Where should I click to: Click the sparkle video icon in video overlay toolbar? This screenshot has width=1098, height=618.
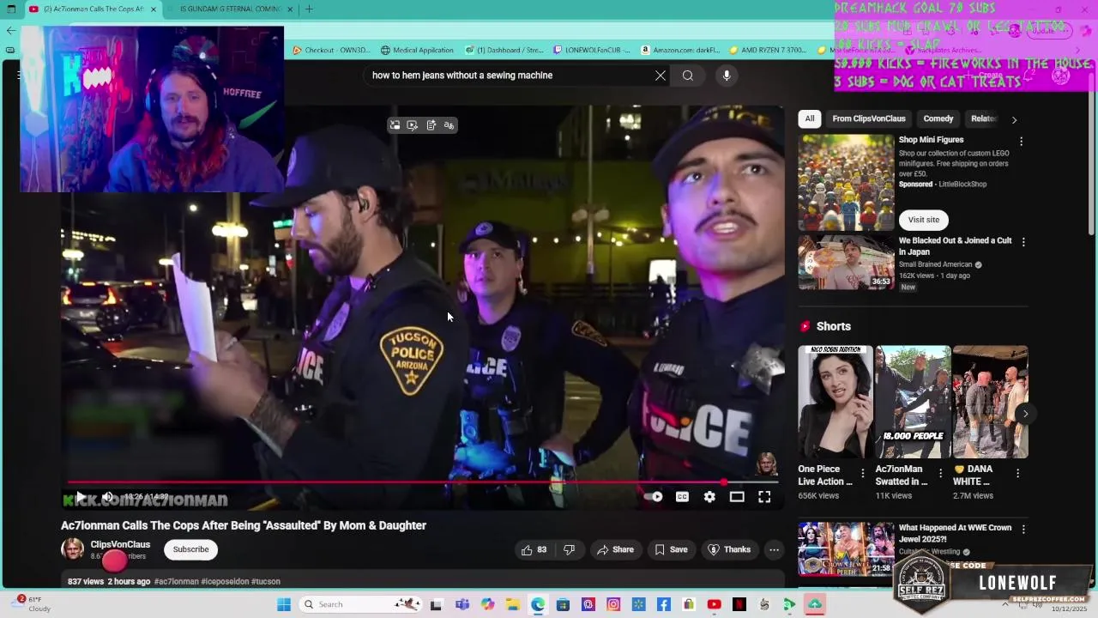click(413, 125)
